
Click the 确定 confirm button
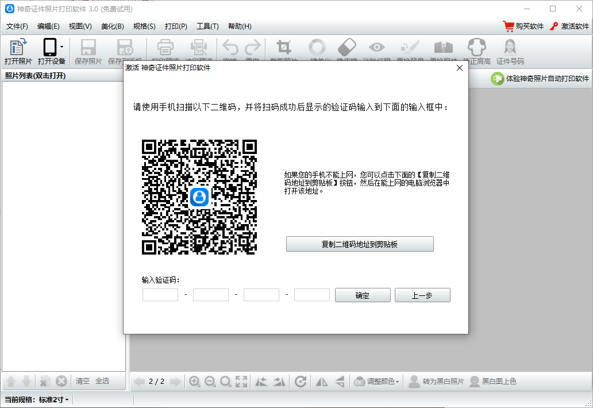coord(363,295)
